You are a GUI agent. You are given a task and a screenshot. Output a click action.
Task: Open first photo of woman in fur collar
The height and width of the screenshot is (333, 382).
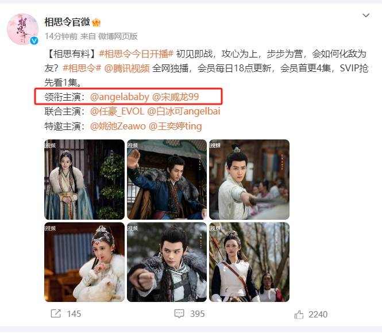(x=84, y=179)
